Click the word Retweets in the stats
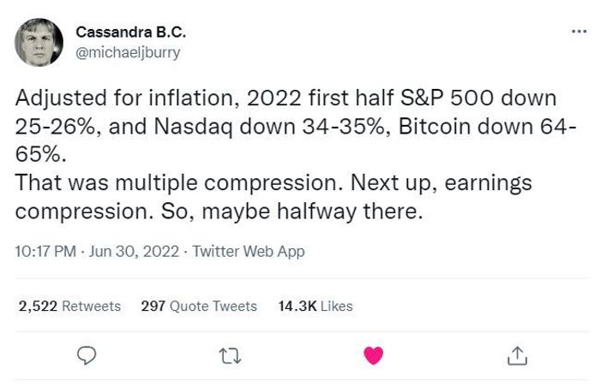The image size is (600, 387). pyautogui.click(x=92, y=306)
